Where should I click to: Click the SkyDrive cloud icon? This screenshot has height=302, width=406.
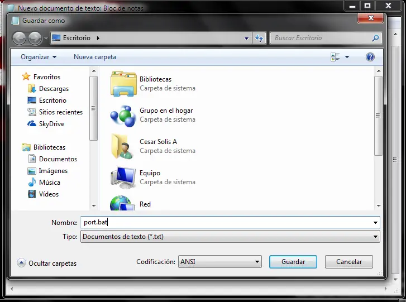pos(32,124)
